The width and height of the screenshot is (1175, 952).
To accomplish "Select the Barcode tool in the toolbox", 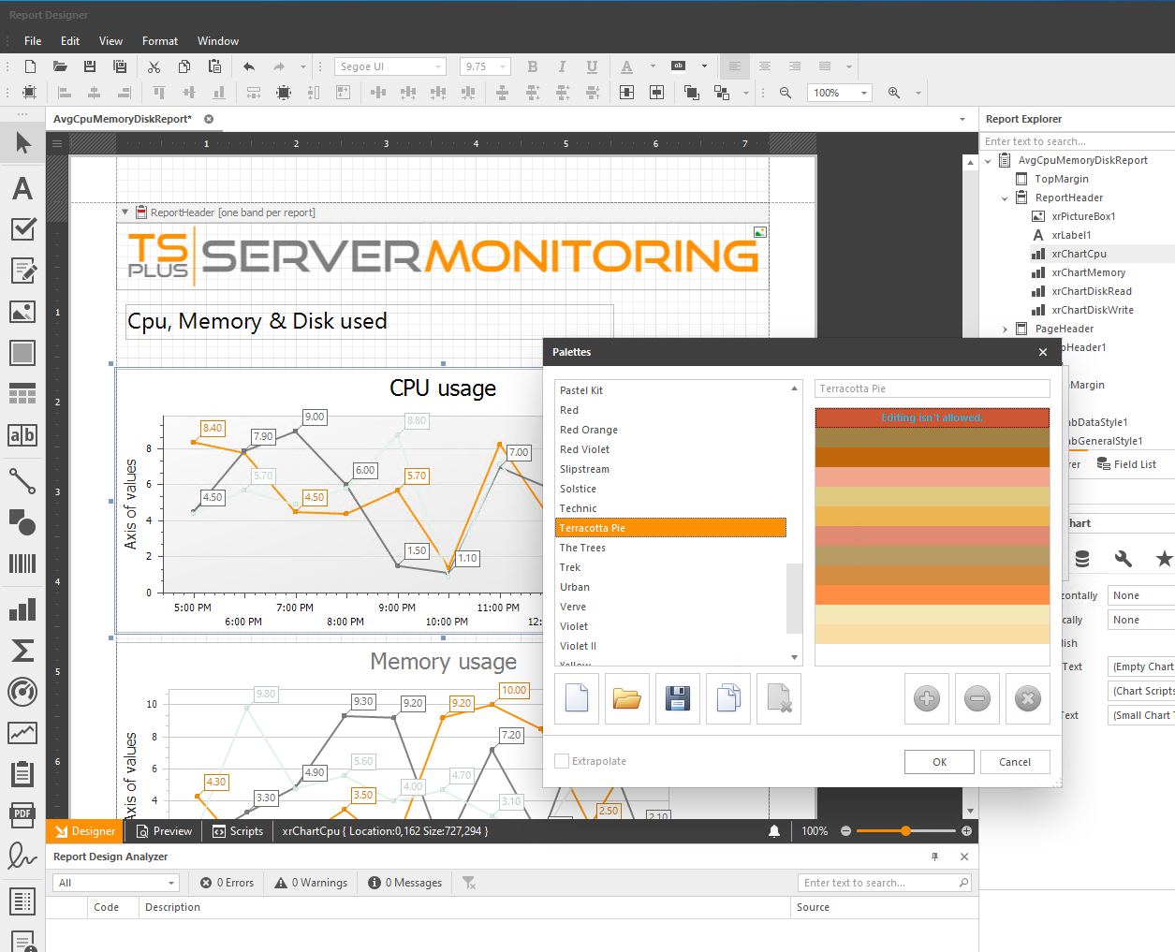I will coord(22,563).
